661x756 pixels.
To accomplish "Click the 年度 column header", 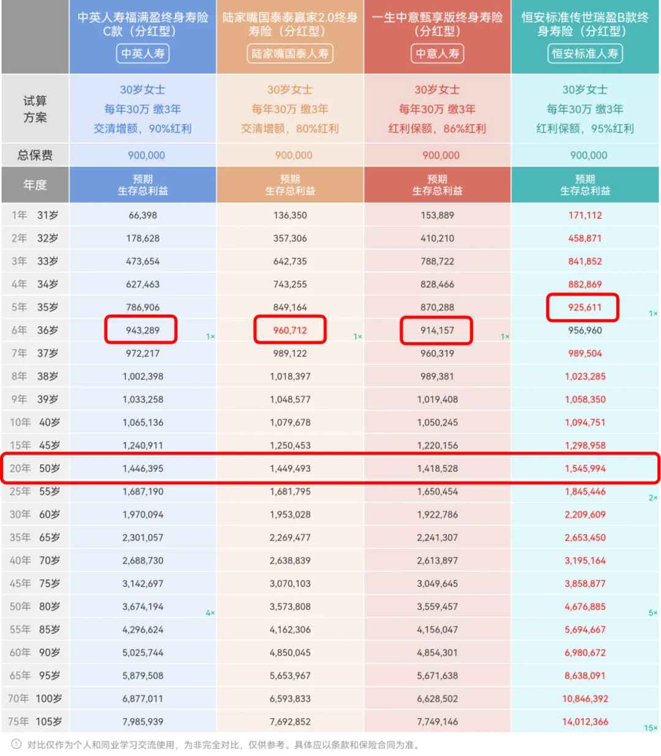I will tap(34, 184).
